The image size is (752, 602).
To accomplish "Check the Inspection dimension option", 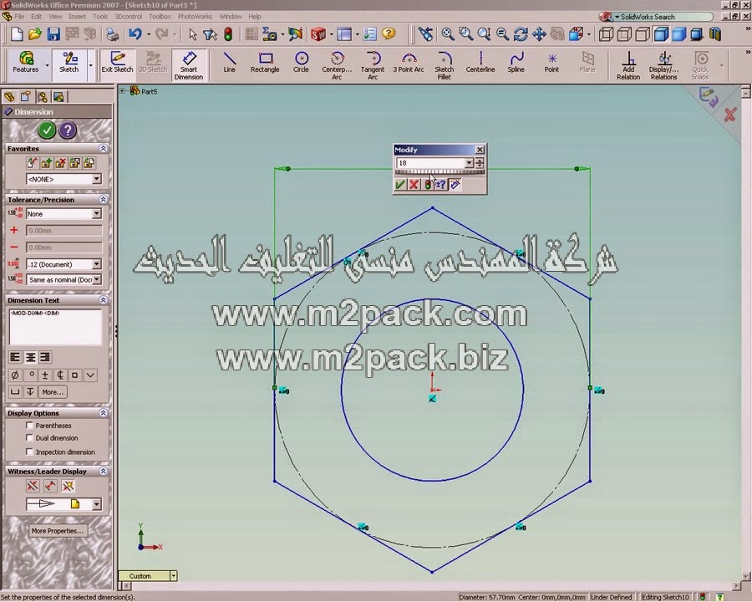I will pyautogui.click(x=30, y=451).
